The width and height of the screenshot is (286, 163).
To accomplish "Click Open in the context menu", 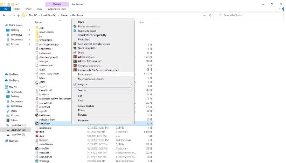I will point(81,22).
